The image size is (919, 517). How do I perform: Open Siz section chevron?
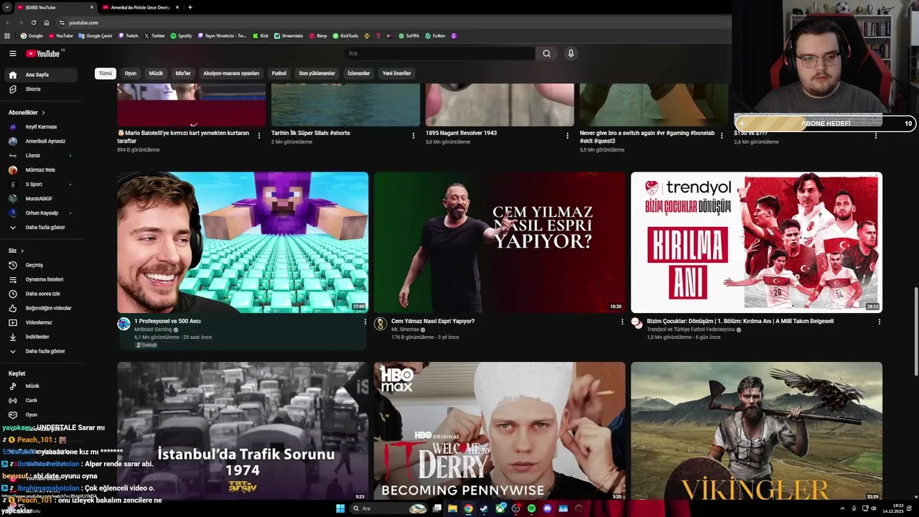(x=22, y=251)
